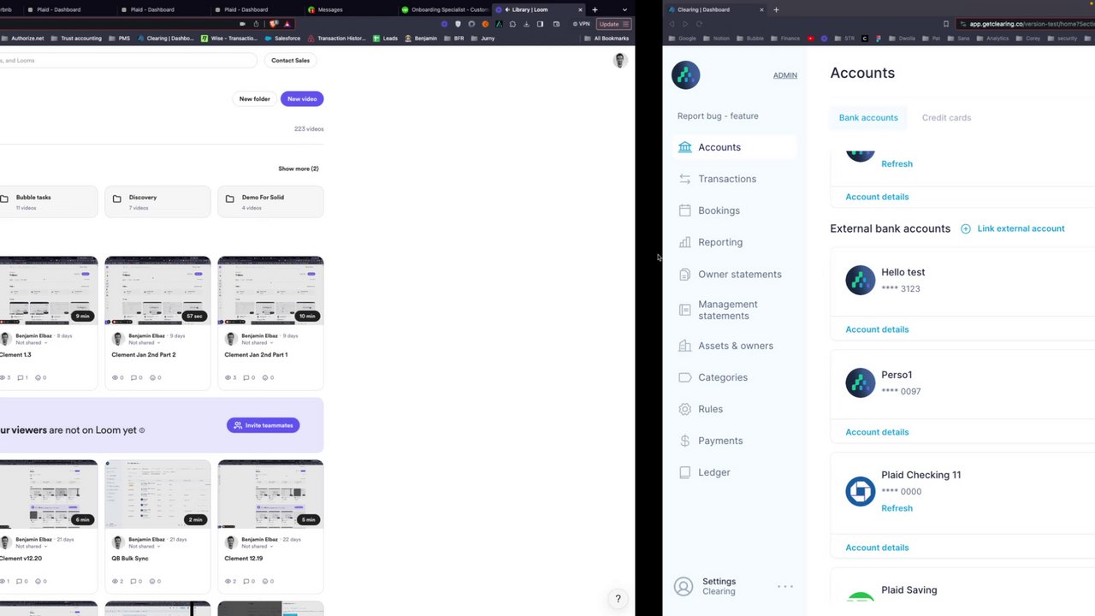This screenshot has width=1095, height=616.
Task: Open the YouTube bookmark icon
Action: coord(811,38)
